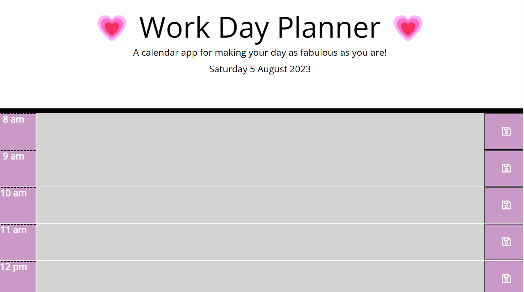Click the 9 am time label
Screen dimensions: 524x292
(12, 156)
